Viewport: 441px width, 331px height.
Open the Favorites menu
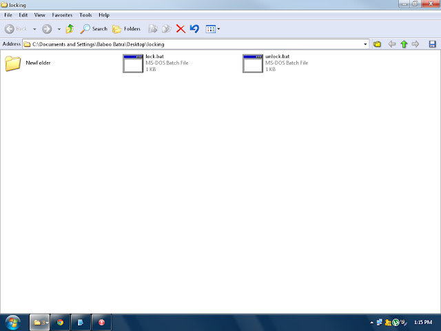(62, 15)
